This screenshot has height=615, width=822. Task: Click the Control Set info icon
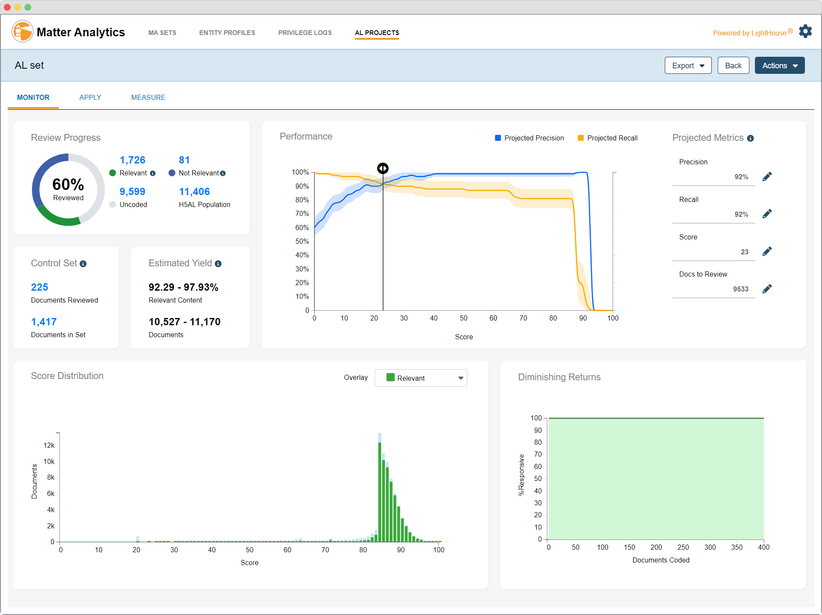(x=83, y=264)
